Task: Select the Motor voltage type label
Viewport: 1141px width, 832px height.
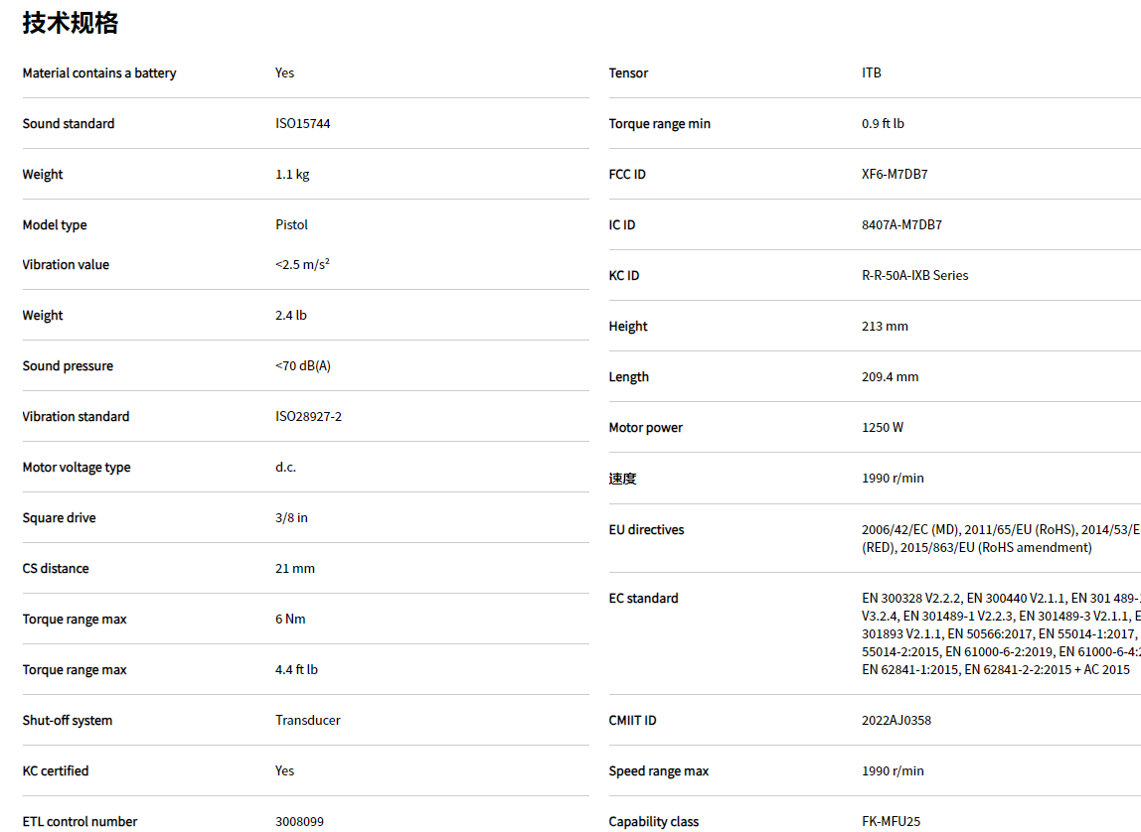Action: click(x=77, y=468)
